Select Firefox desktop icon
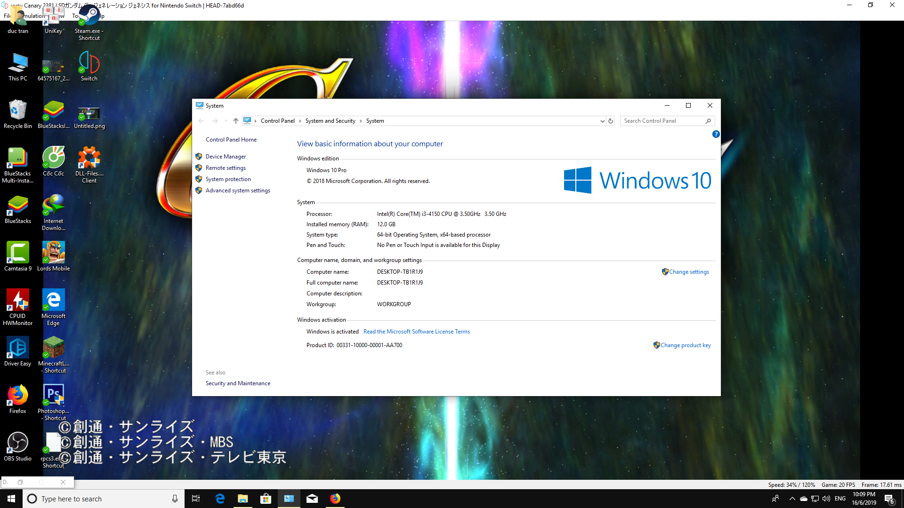 pos(18,399)
